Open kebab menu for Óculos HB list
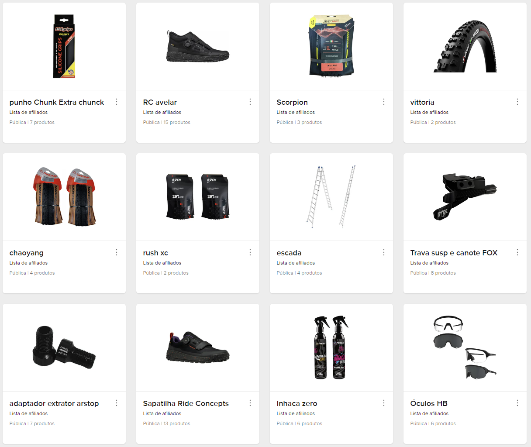This screenshot has width=531, height=447. tap(517, 403)
